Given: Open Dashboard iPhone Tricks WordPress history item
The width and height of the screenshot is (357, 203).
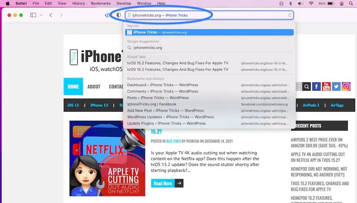Looking at the screenshot, I should coord(209,85).
